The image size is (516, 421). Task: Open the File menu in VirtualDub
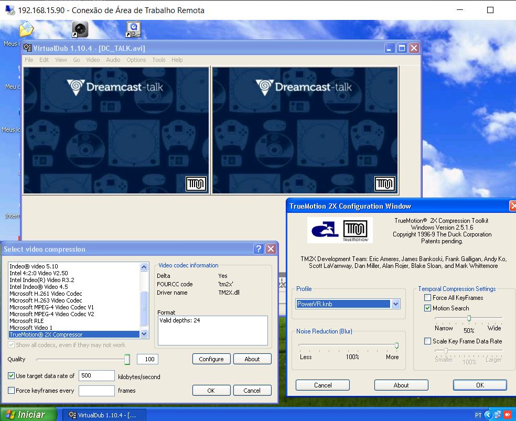(29, 60)
